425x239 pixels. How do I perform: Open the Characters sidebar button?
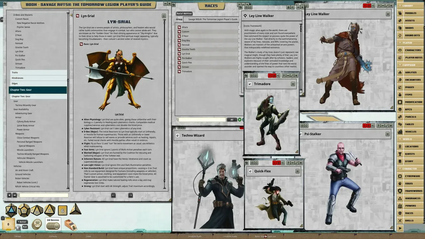pos(410,50)
